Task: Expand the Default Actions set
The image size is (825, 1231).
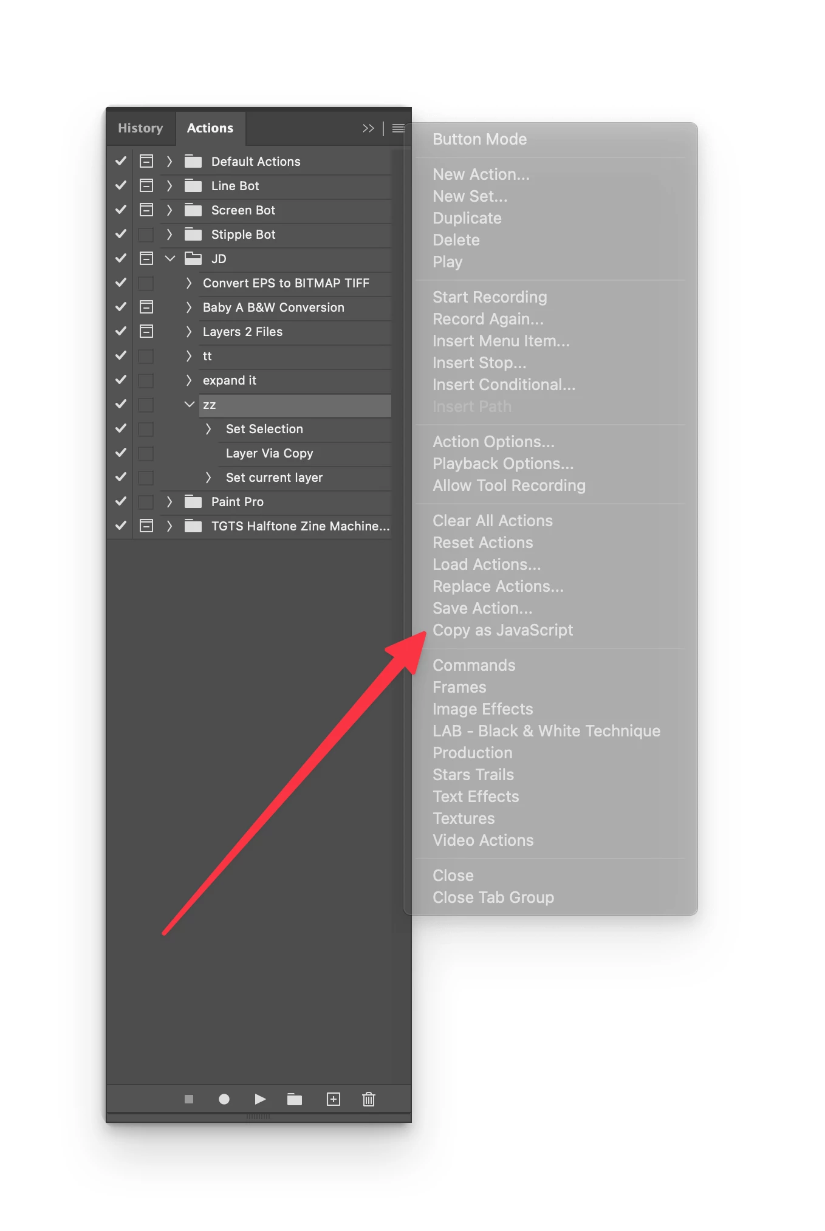Action: pos(169,161)
